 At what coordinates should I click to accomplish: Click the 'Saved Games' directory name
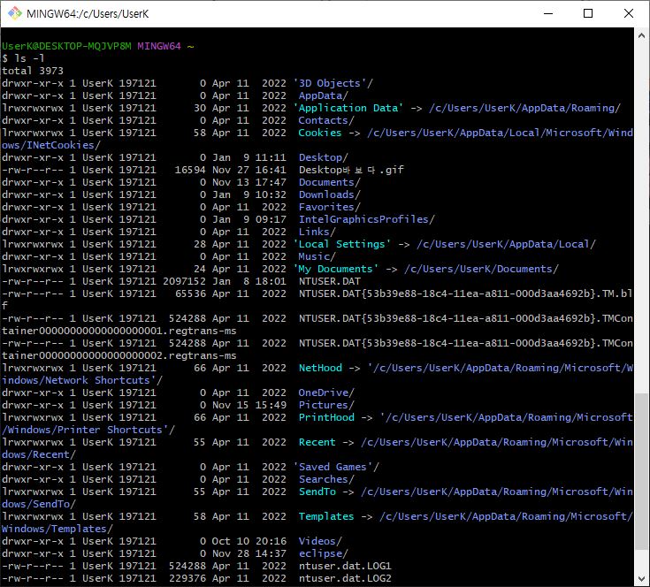click(x=333, y=468)
